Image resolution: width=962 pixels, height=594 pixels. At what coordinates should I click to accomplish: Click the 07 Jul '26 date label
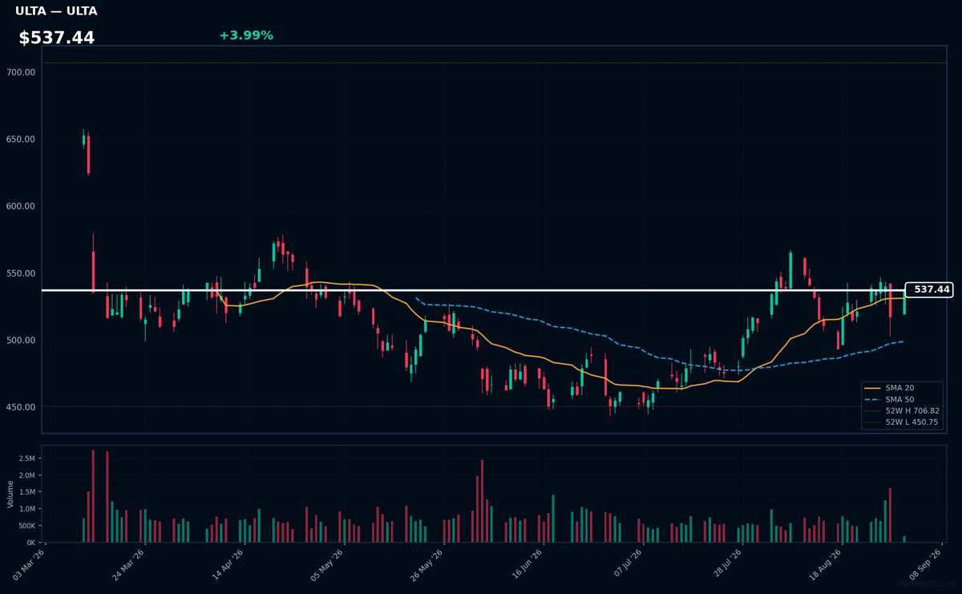point(628,564)
